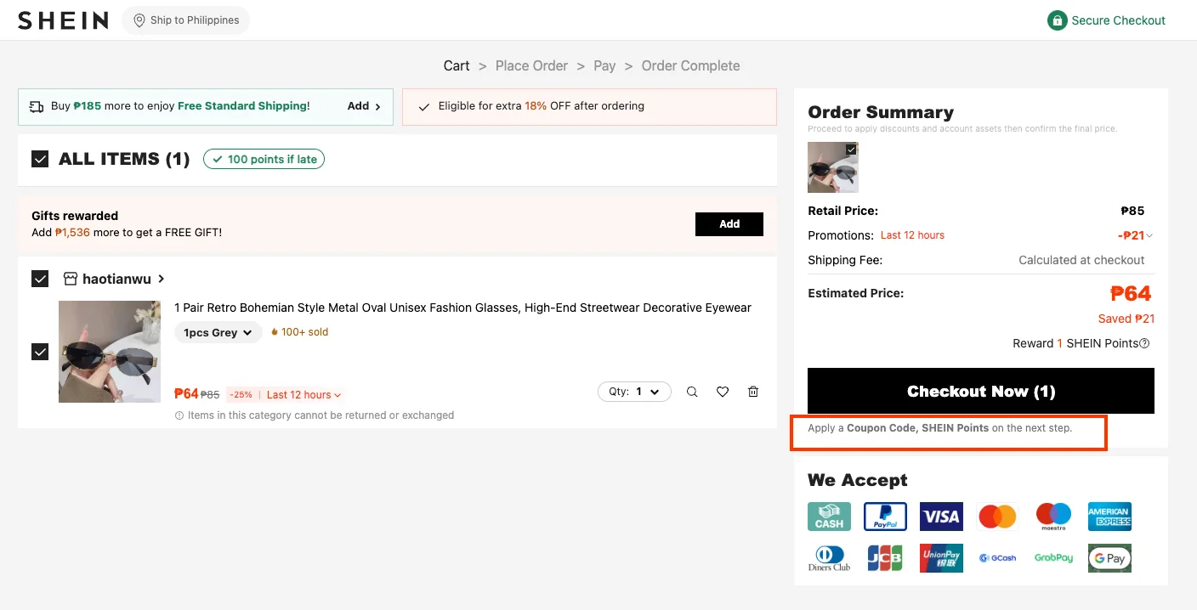Open the 1pcs Grey variant dropdown
1197x610 pixels.
(x=218, y=332)
